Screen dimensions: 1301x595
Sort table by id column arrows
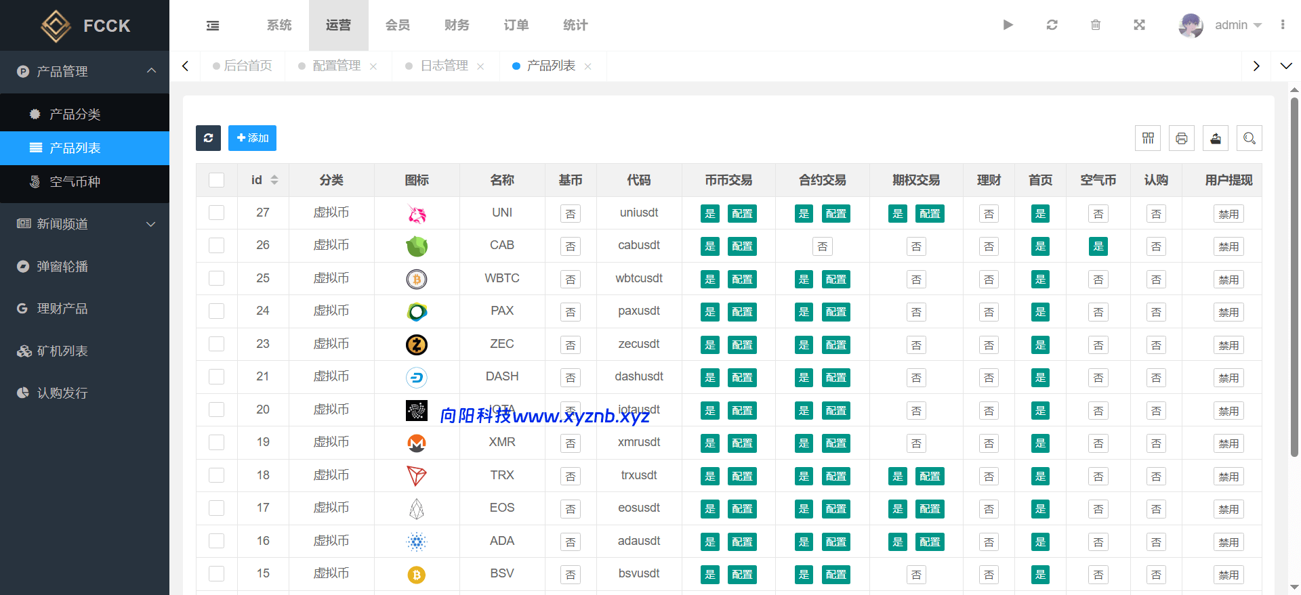[274, 180]
